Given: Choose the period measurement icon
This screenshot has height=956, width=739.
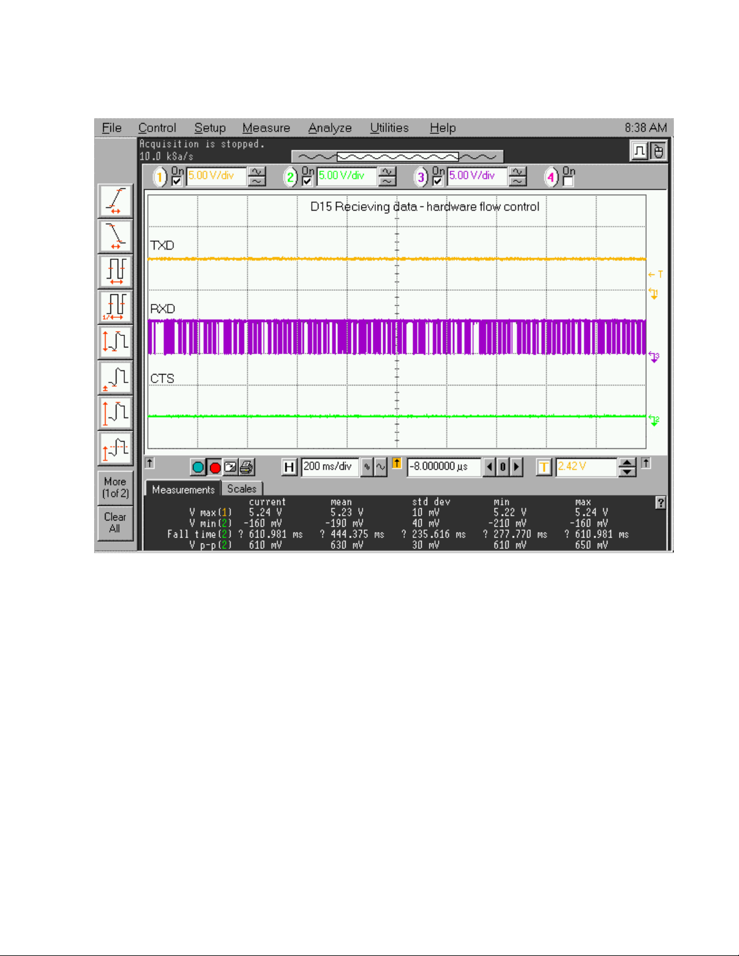Looking at the screenshot, I should click(x=115, y=271).
